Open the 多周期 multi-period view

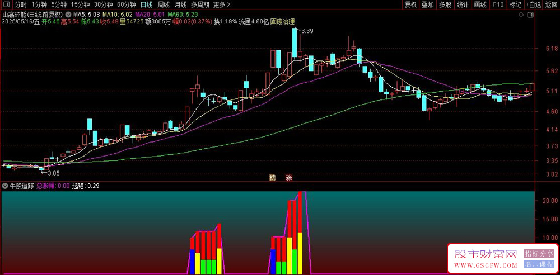point(200,4)
